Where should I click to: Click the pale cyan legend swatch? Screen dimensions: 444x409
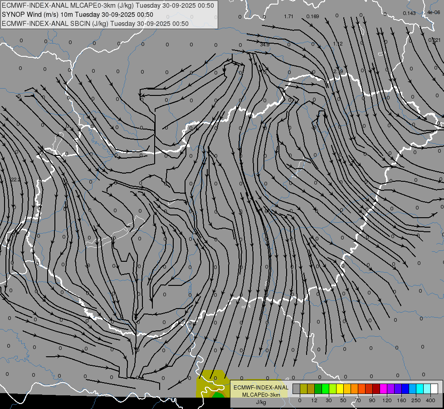point(427,389)
